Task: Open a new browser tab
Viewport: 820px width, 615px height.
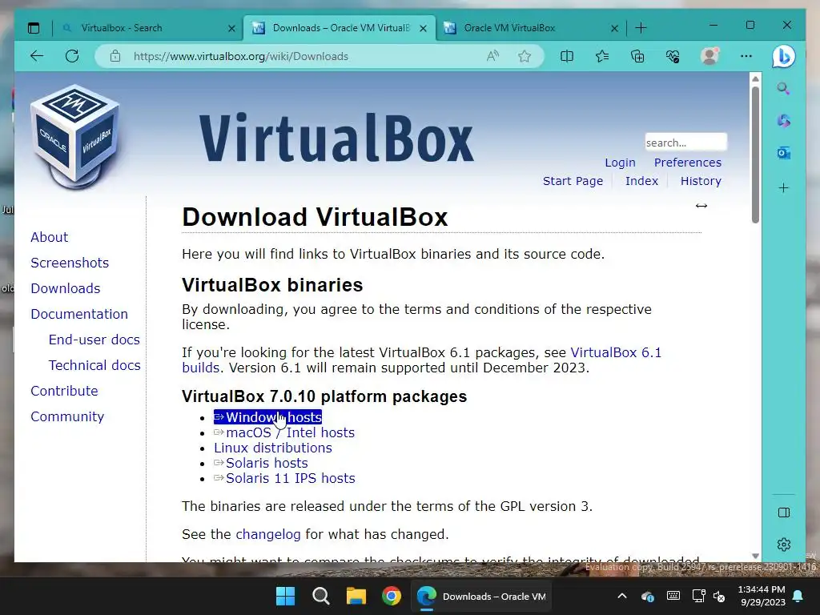Action: pyautogui.click(x=641, y=28)
